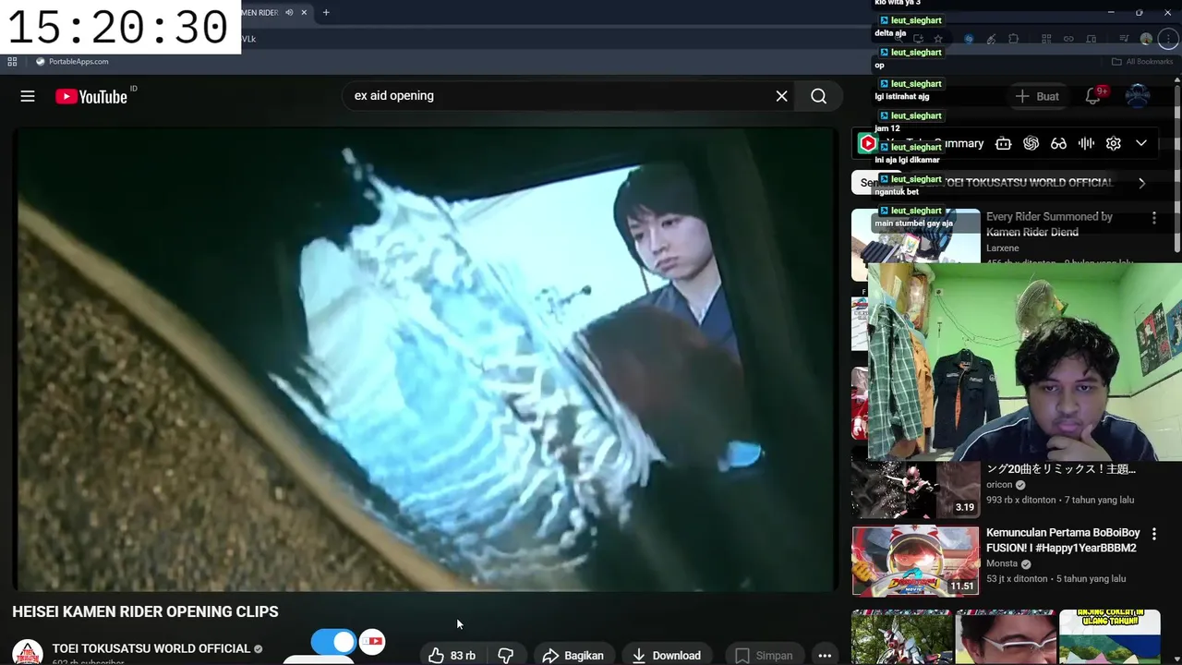Dislike the video
The height and width of the screenshot is (665, 1182).
(x=505, y=655)
